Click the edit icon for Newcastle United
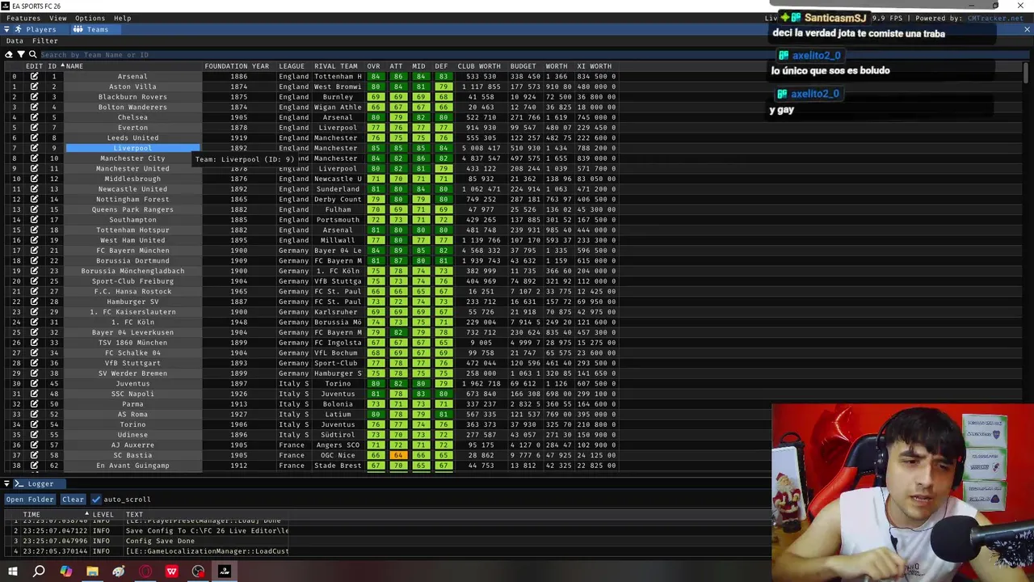Viewport: 1034px width, 582px height. point(34,189)
